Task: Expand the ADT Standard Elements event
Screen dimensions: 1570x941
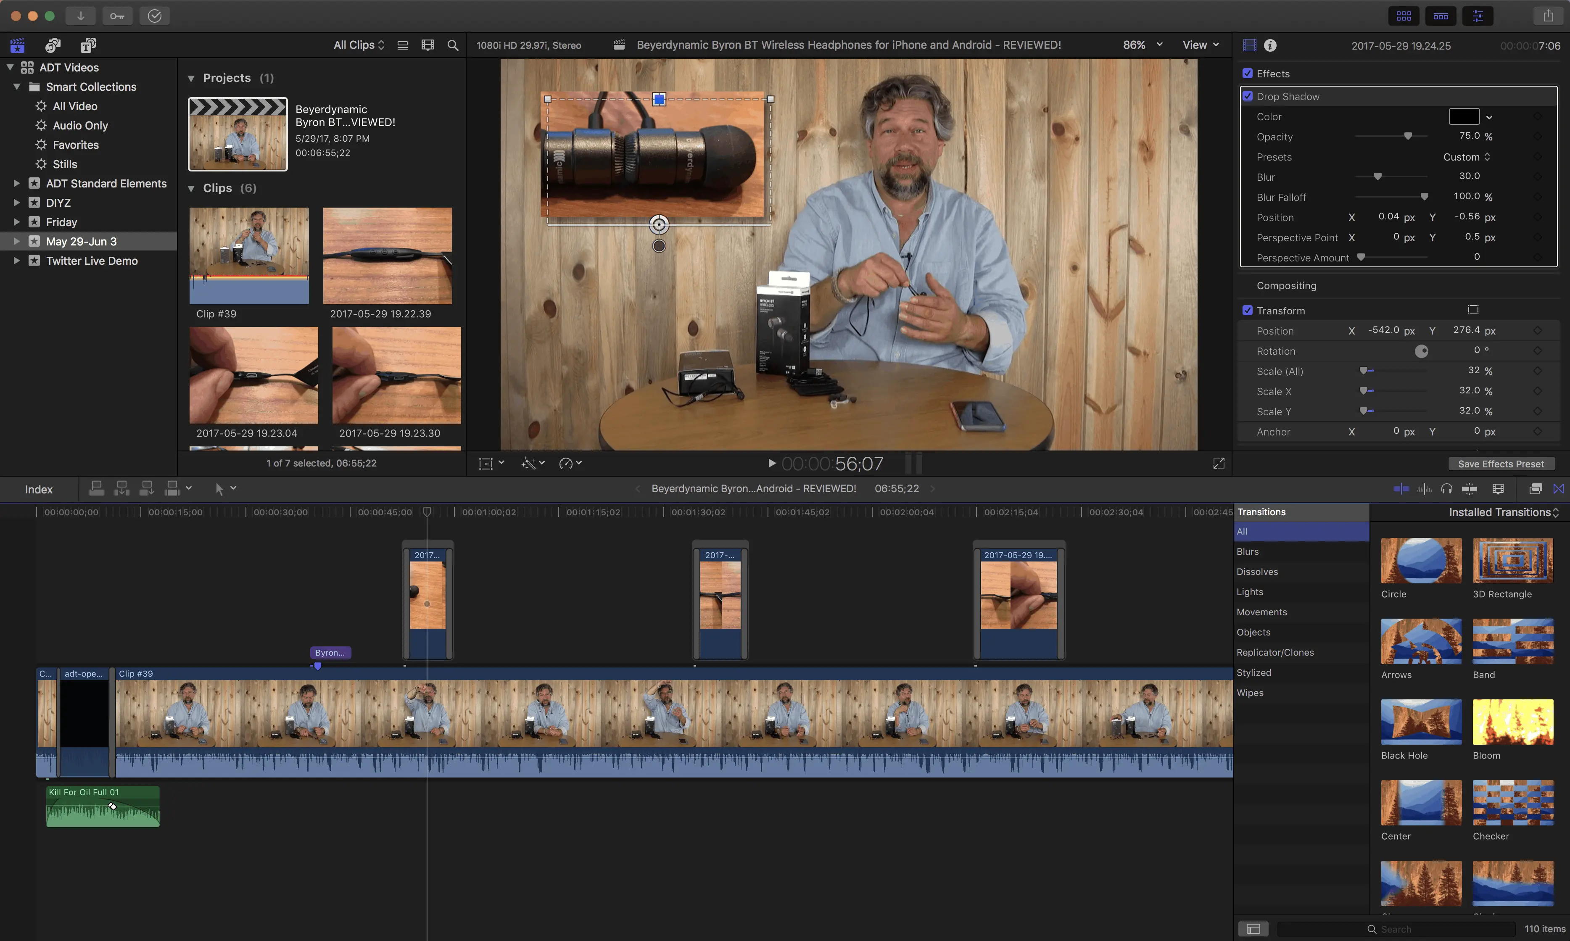Action: coord(16,183)
